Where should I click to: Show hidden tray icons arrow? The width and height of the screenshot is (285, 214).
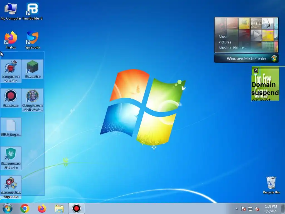(x=237, y=209)
